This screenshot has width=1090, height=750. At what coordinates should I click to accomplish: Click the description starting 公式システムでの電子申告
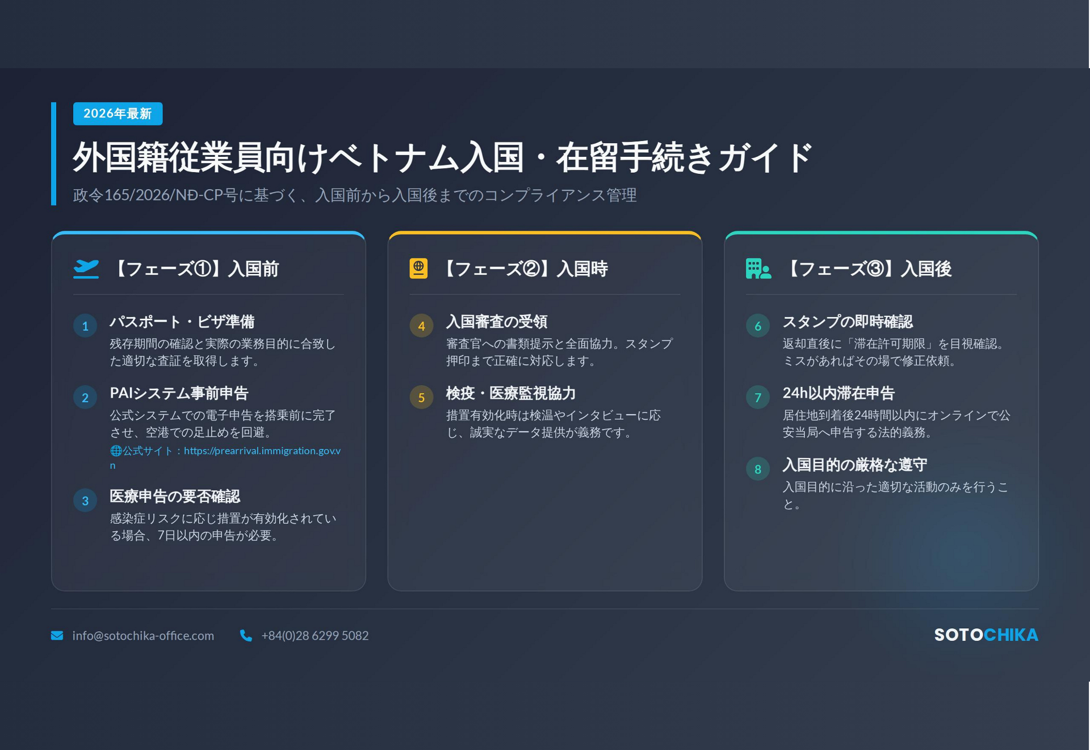223,424
